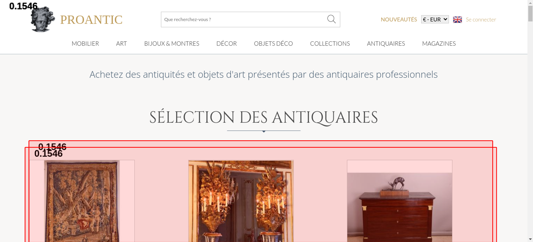Open the EUR currency dropdown

435,19
